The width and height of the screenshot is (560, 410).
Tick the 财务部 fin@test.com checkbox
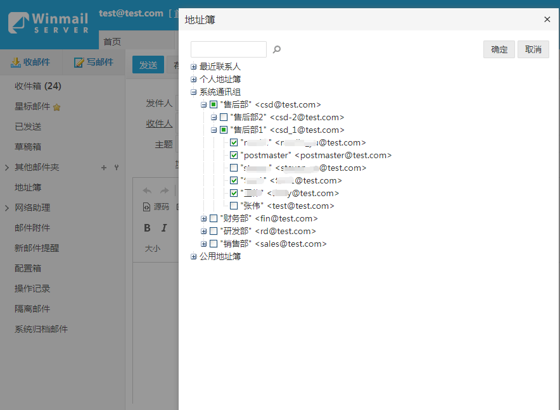[x=213, y=218]
